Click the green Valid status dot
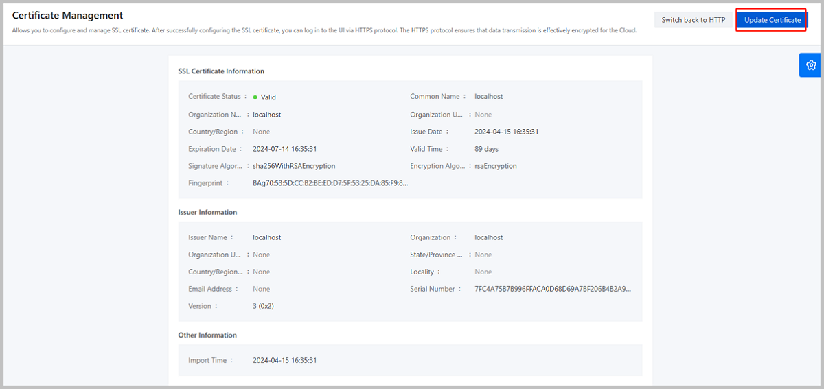The image size is (824, 389). [255, 97]
